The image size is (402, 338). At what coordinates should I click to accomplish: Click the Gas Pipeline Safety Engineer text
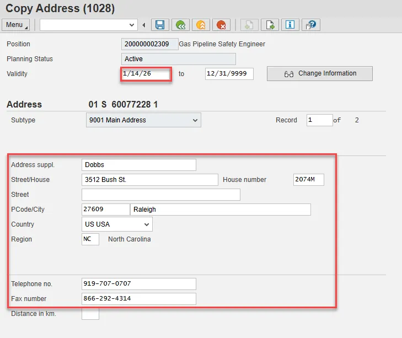[x=222, y=44]
